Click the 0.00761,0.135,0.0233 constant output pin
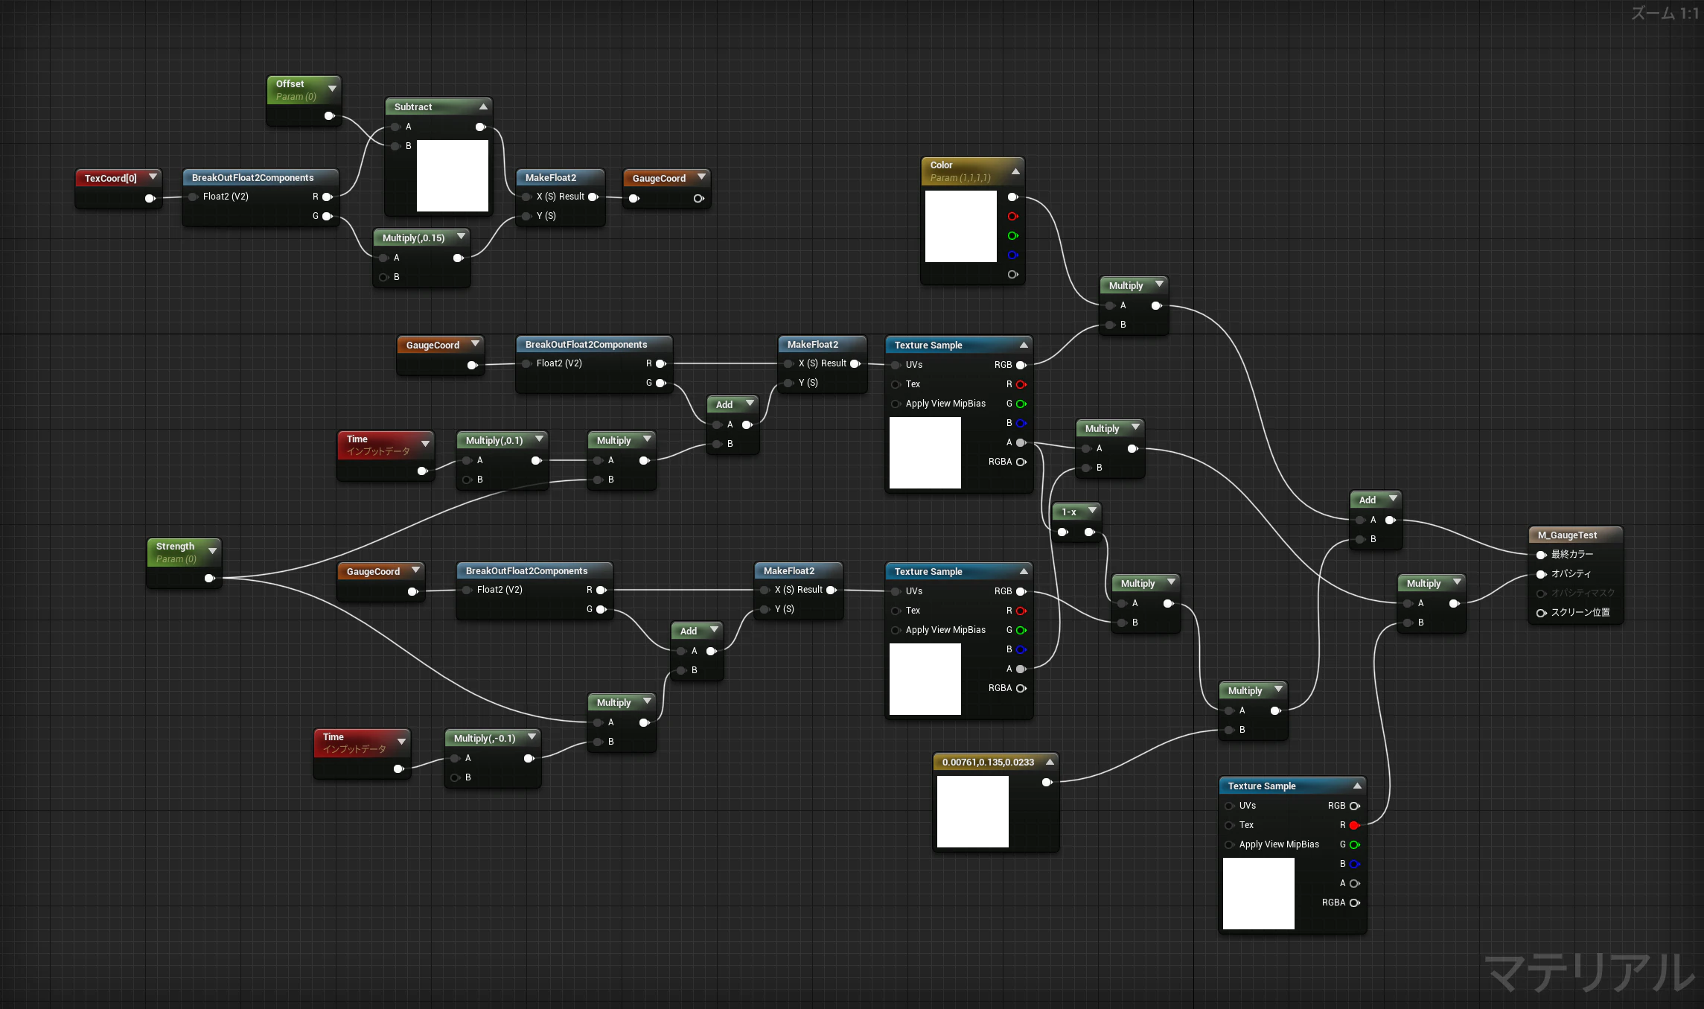The image size is (1704, 1009). (1047, 782)
